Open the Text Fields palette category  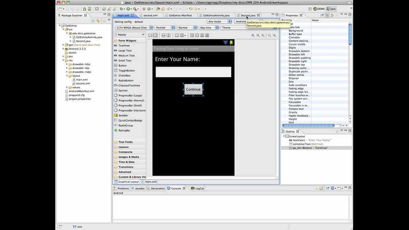pos(129,142)
